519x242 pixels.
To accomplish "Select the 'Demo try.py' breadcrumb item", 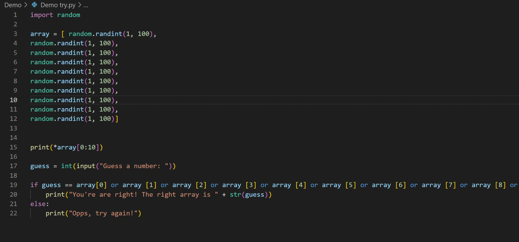I will click(58, 5).
